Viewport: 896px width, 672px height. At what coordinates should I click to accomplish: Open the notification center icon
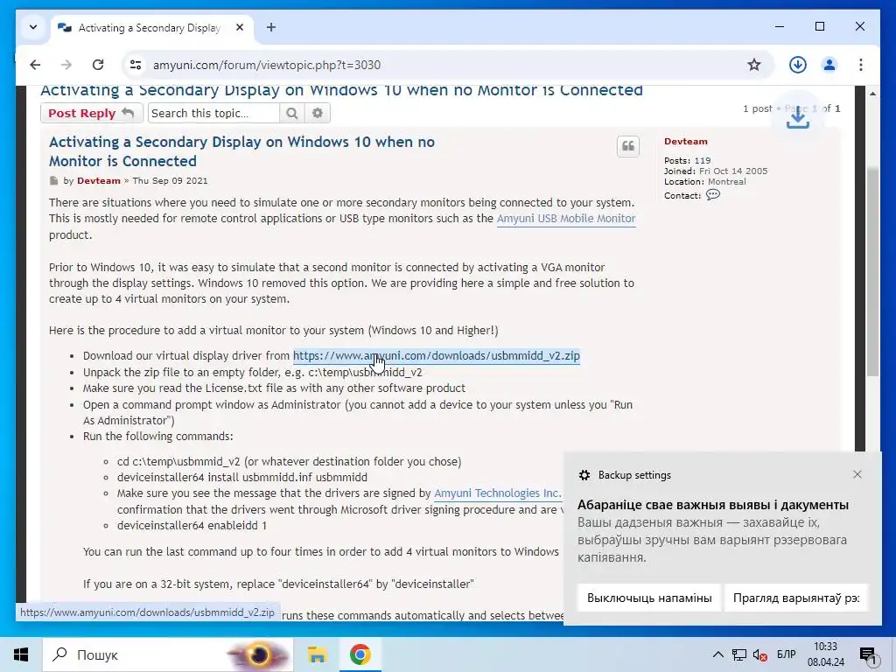click(868, 655)
